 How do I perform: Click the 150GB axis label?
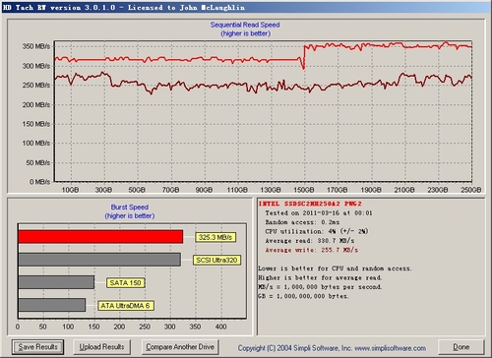click(303, 190)
